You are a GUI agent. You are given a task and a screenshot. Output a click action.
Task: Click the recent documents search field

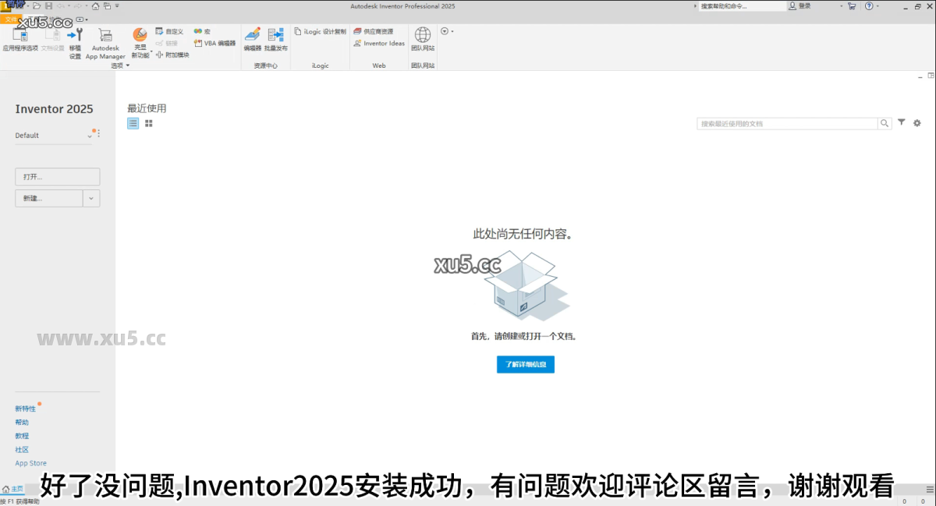click(788, 122)
